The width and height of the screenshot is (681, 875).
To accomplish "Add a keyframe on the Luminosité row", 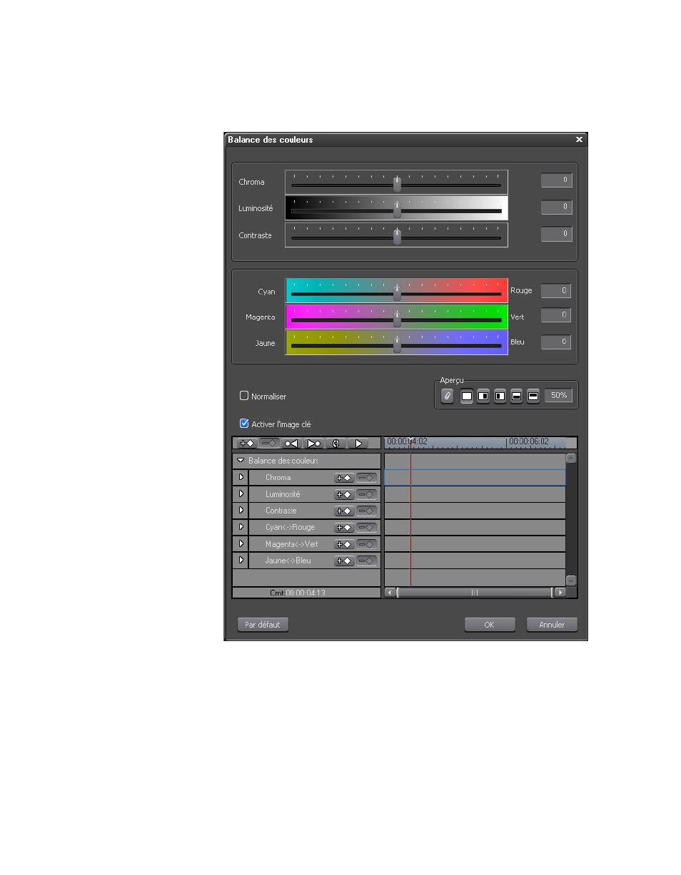I will click(345, 494).
